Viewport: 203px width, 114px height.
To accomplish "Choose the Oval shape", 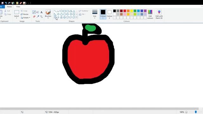I will click(x=61, y=11).
